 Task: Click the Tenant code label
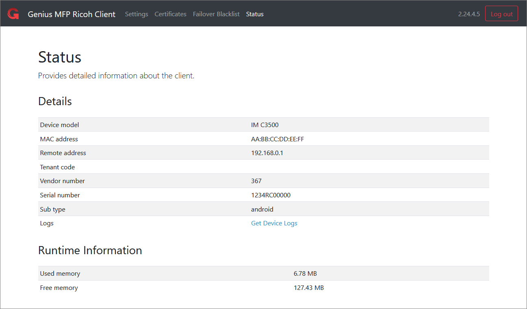click(57, 167)
